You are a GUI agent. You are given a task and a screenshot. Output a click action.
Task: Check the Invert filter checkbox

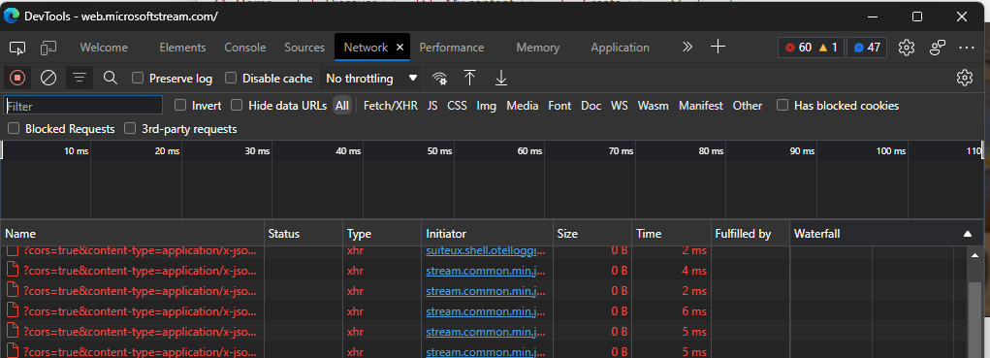click(180, 105)
